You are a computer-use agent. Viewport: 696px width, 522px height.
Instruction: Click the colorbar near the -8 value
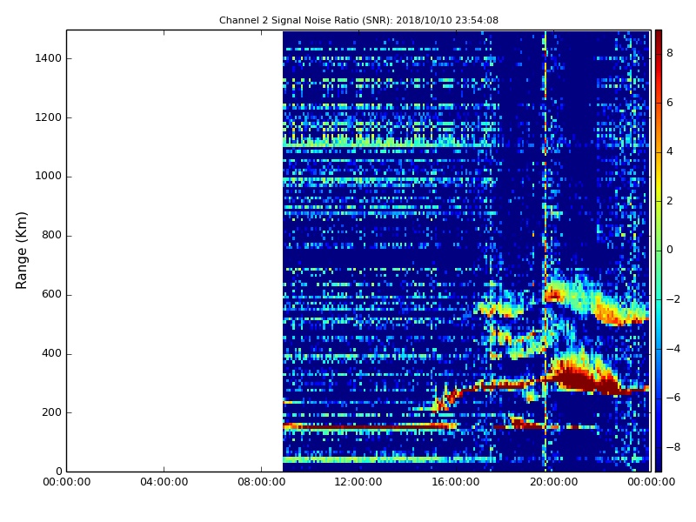click(659, 447)
